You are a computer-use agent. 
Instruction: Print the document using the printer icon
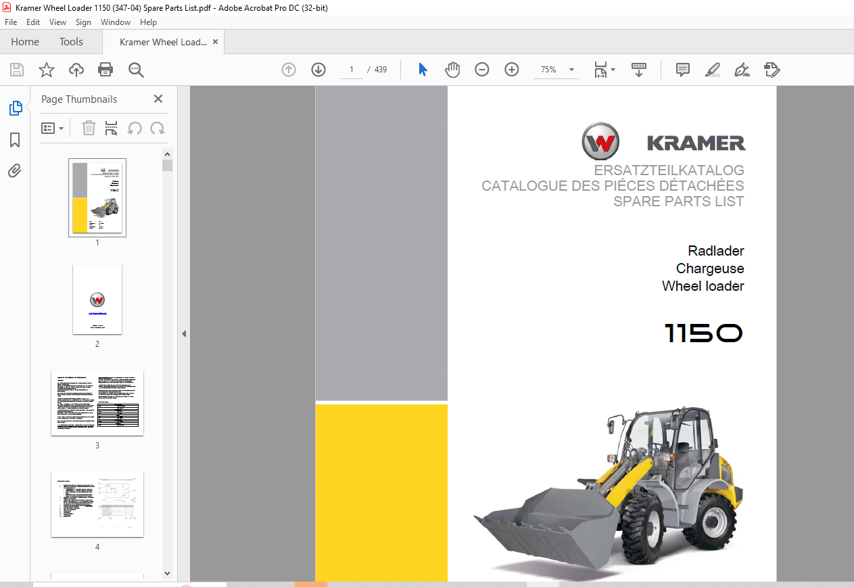(x=105, y=70)
